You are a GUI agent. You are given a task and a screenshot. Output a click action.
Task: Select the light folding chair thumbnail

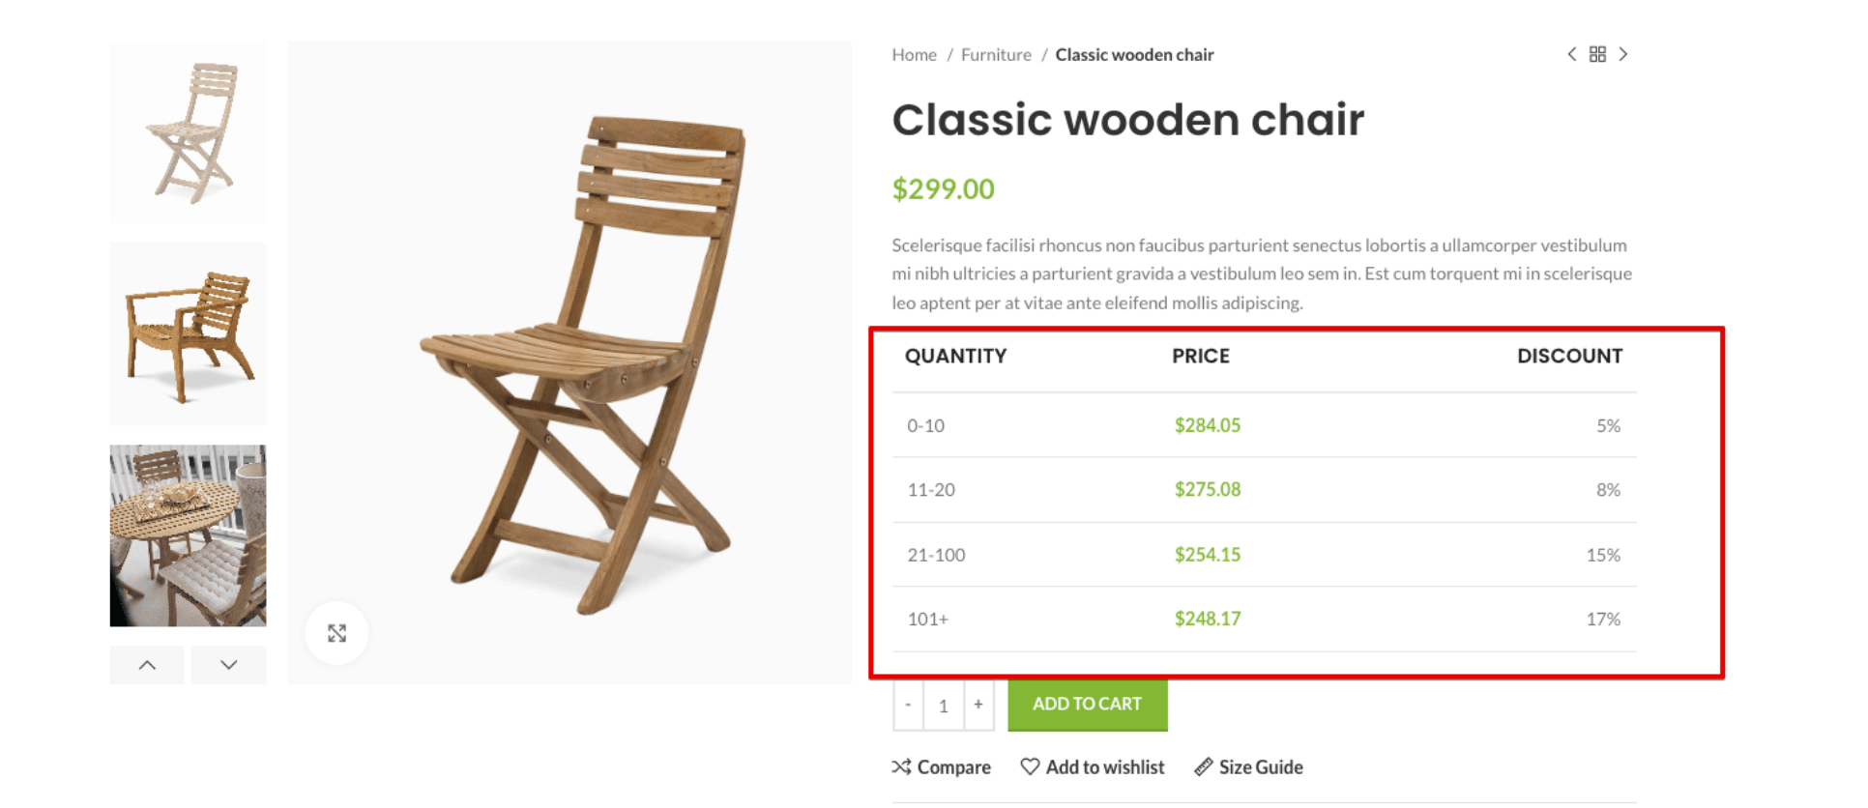188,132
